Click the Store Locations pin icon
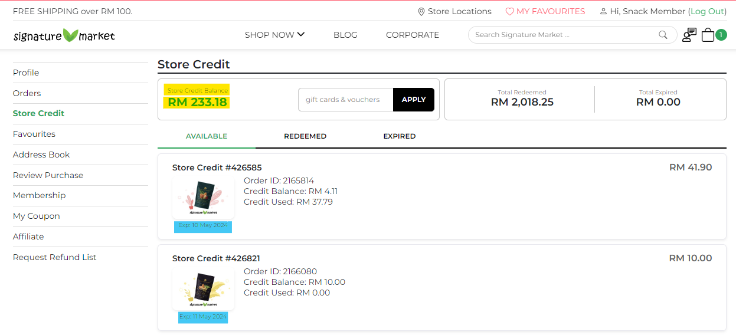736x335 pixels. pyautogui.click(x=421, y=12)
